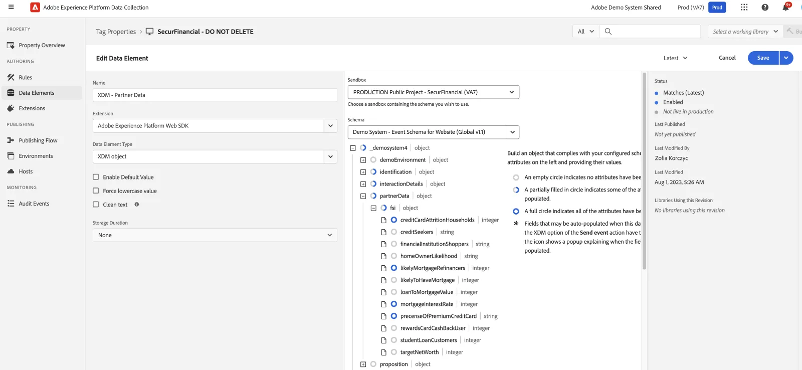Click the Save button
The image size is (802, 370).
coord(763,58)
